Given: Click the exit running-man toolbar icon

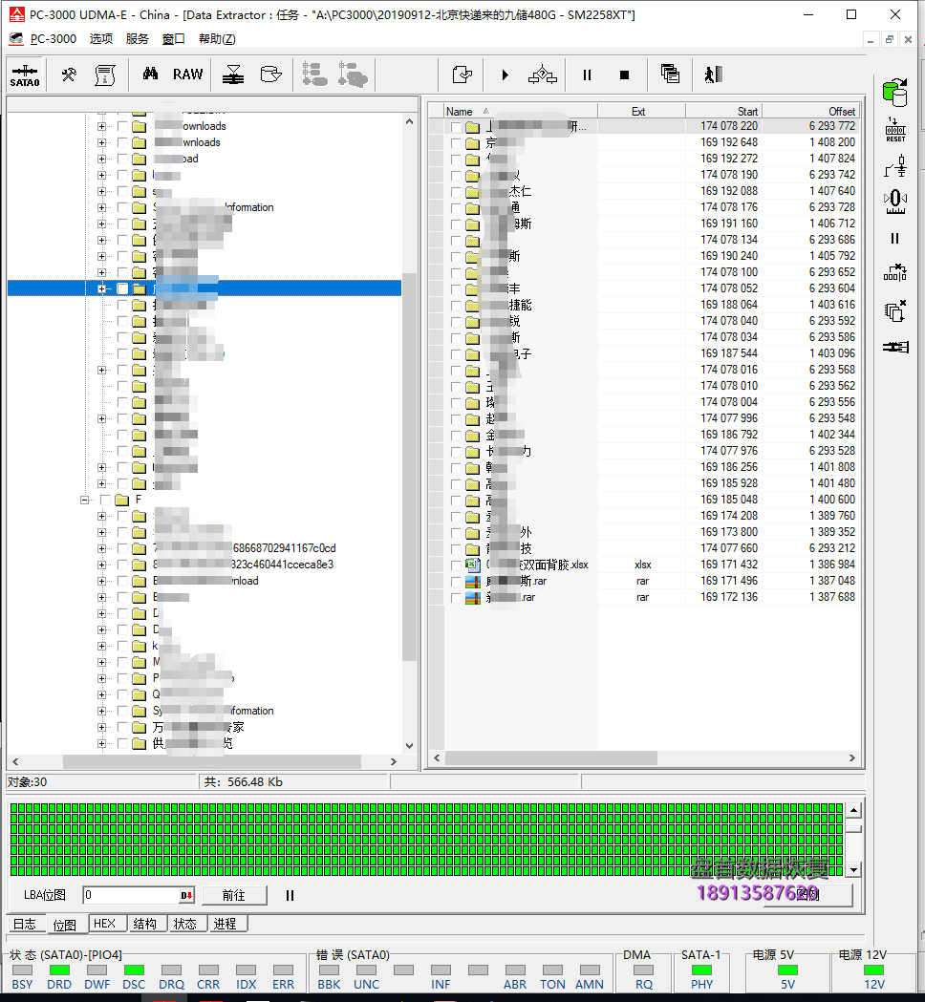Looking at the screenshot, I should (x=713, y=75).
